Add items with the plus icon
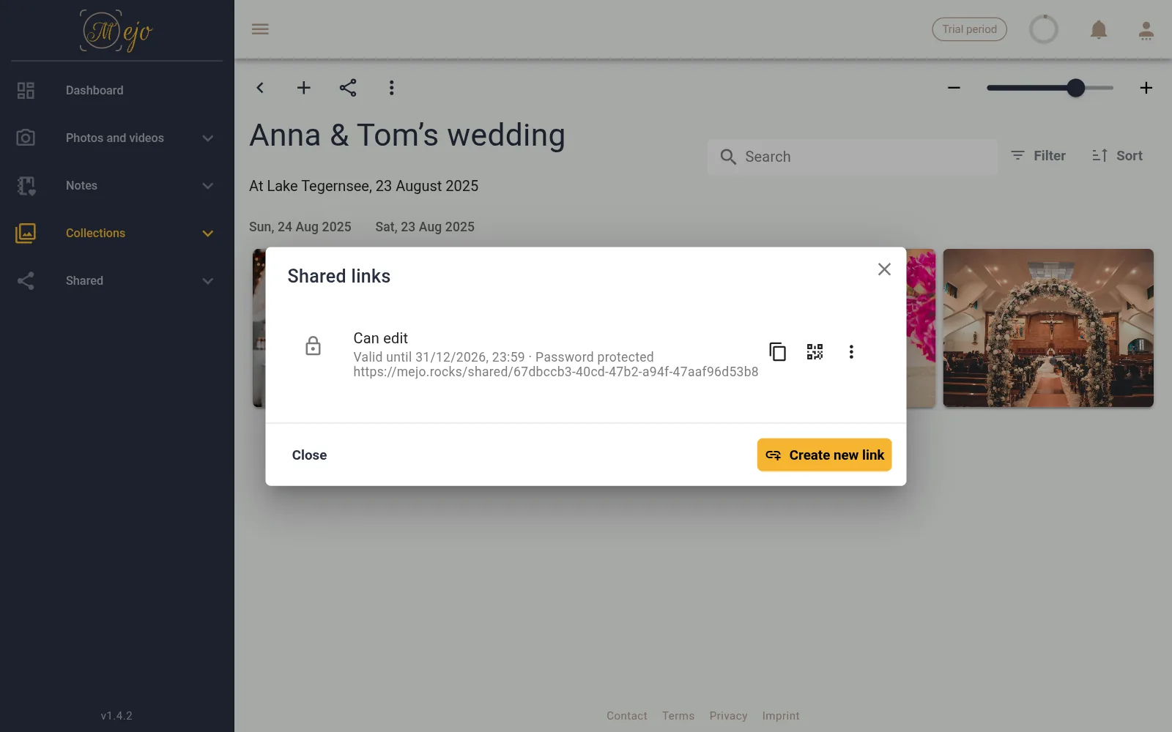Image resolution: width=1172 pixels, height=732 pixels. (303, 88)
